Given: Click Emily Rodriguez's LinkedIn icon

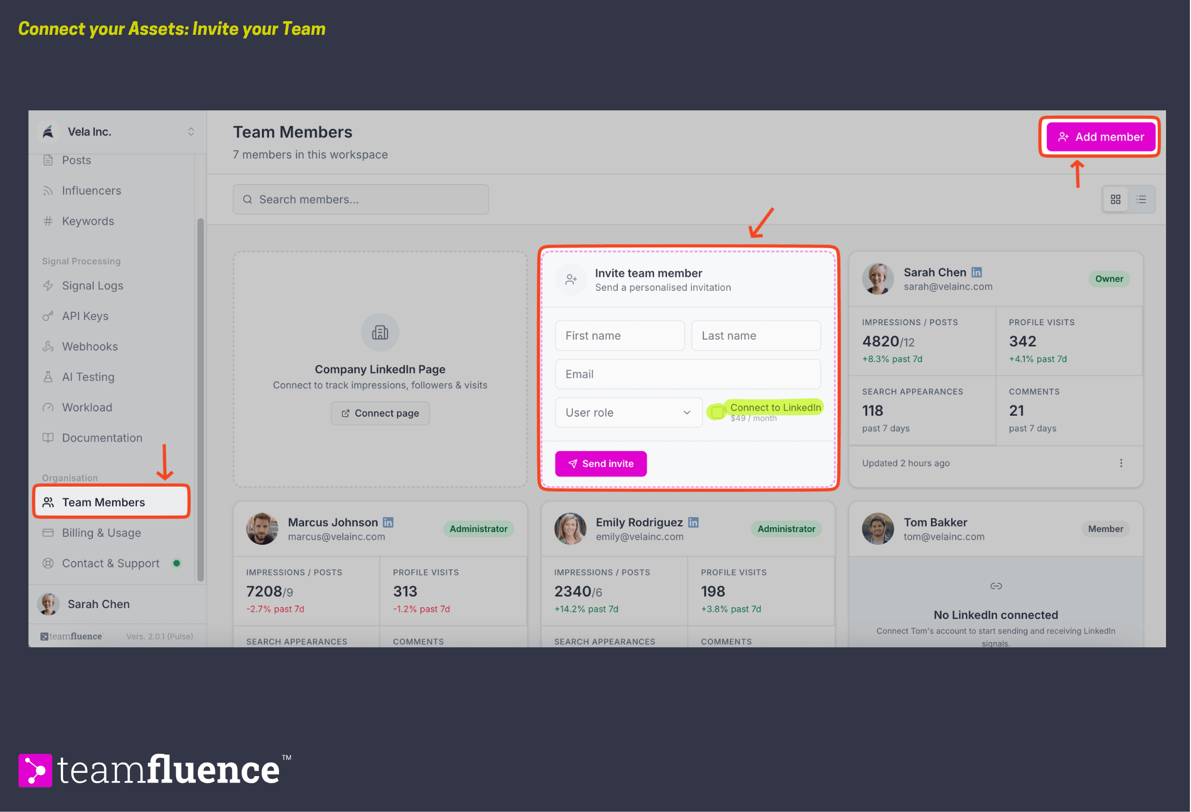Looking at the screenshot, I should 693,522.
